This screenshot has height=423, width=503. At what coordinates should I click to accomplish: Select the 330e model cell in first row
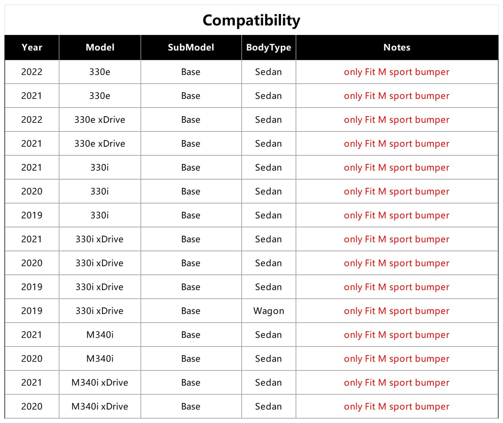(100, 72)
